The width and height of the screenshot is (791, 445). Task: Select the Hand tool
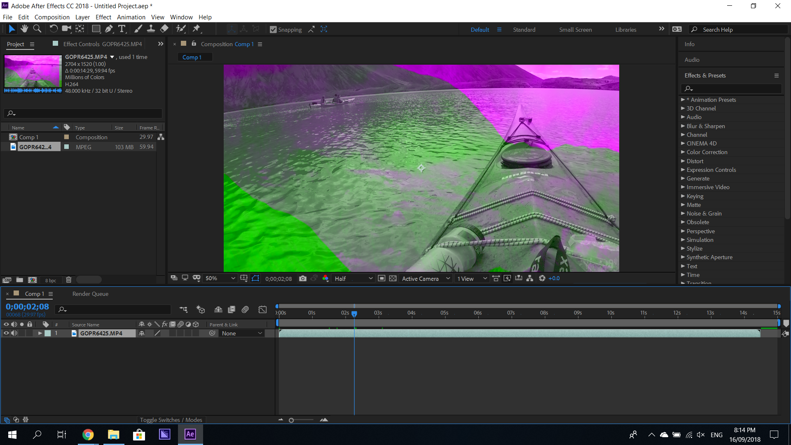25,29
